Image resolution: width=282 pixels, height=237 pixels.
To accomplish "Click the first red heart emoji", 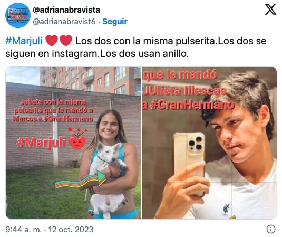I will (x=52, y=41).
